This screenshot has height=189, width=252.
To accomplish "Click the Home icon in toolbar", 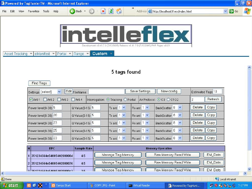I will click(119, 11).
